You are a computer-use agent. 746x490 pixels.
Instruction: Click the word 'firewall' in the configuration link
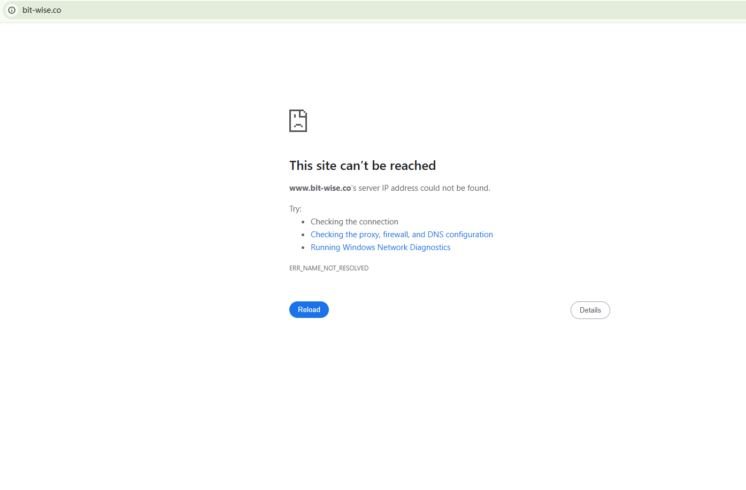(x=396, y=235)
